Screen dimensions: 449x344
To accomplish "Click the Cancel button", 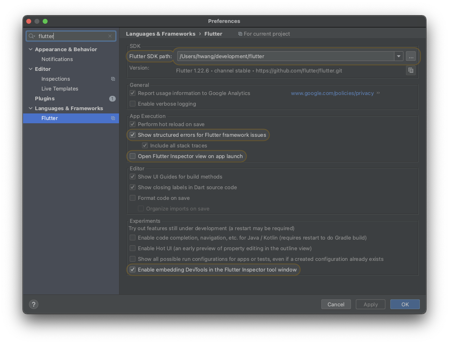I will 336,304.
